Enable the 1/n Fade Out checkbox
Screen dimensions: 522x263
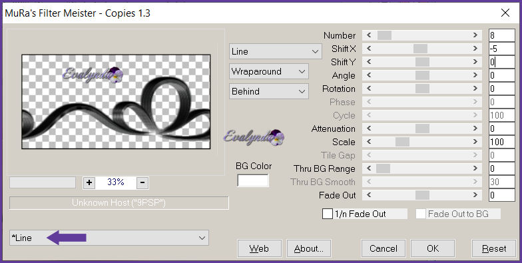coord(328,214)
